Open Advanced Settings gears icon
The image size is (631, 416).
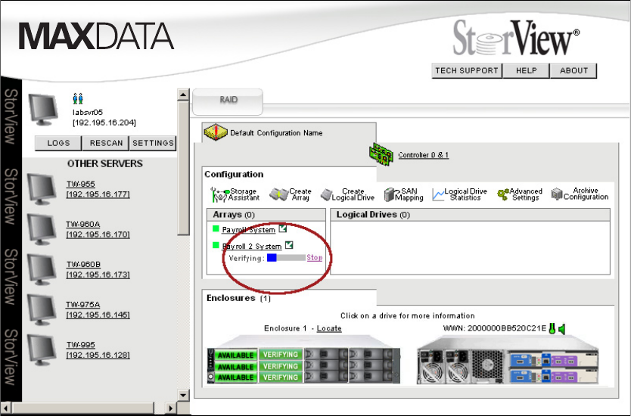click(503, 194)
